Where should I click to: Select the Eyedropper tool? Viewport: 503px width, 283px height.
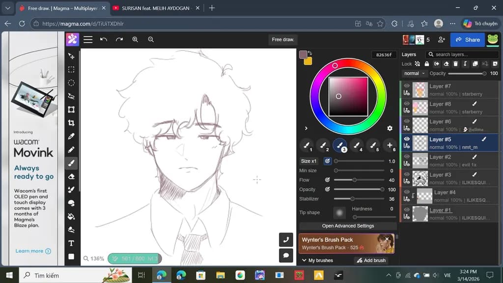tap(71, 137)
